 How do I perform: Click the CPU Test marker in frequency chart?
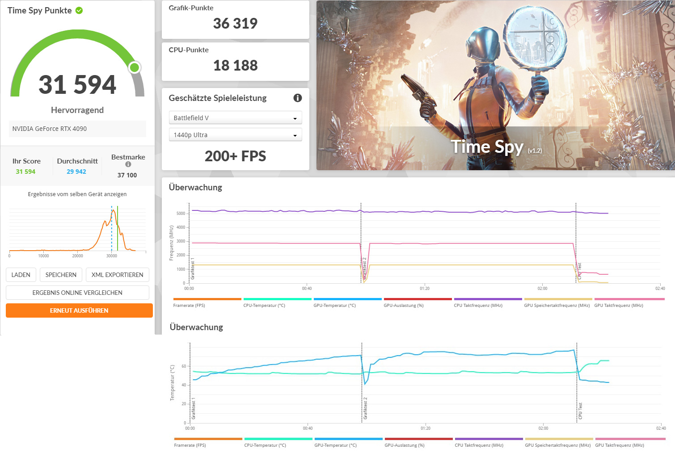coord(579,271)
